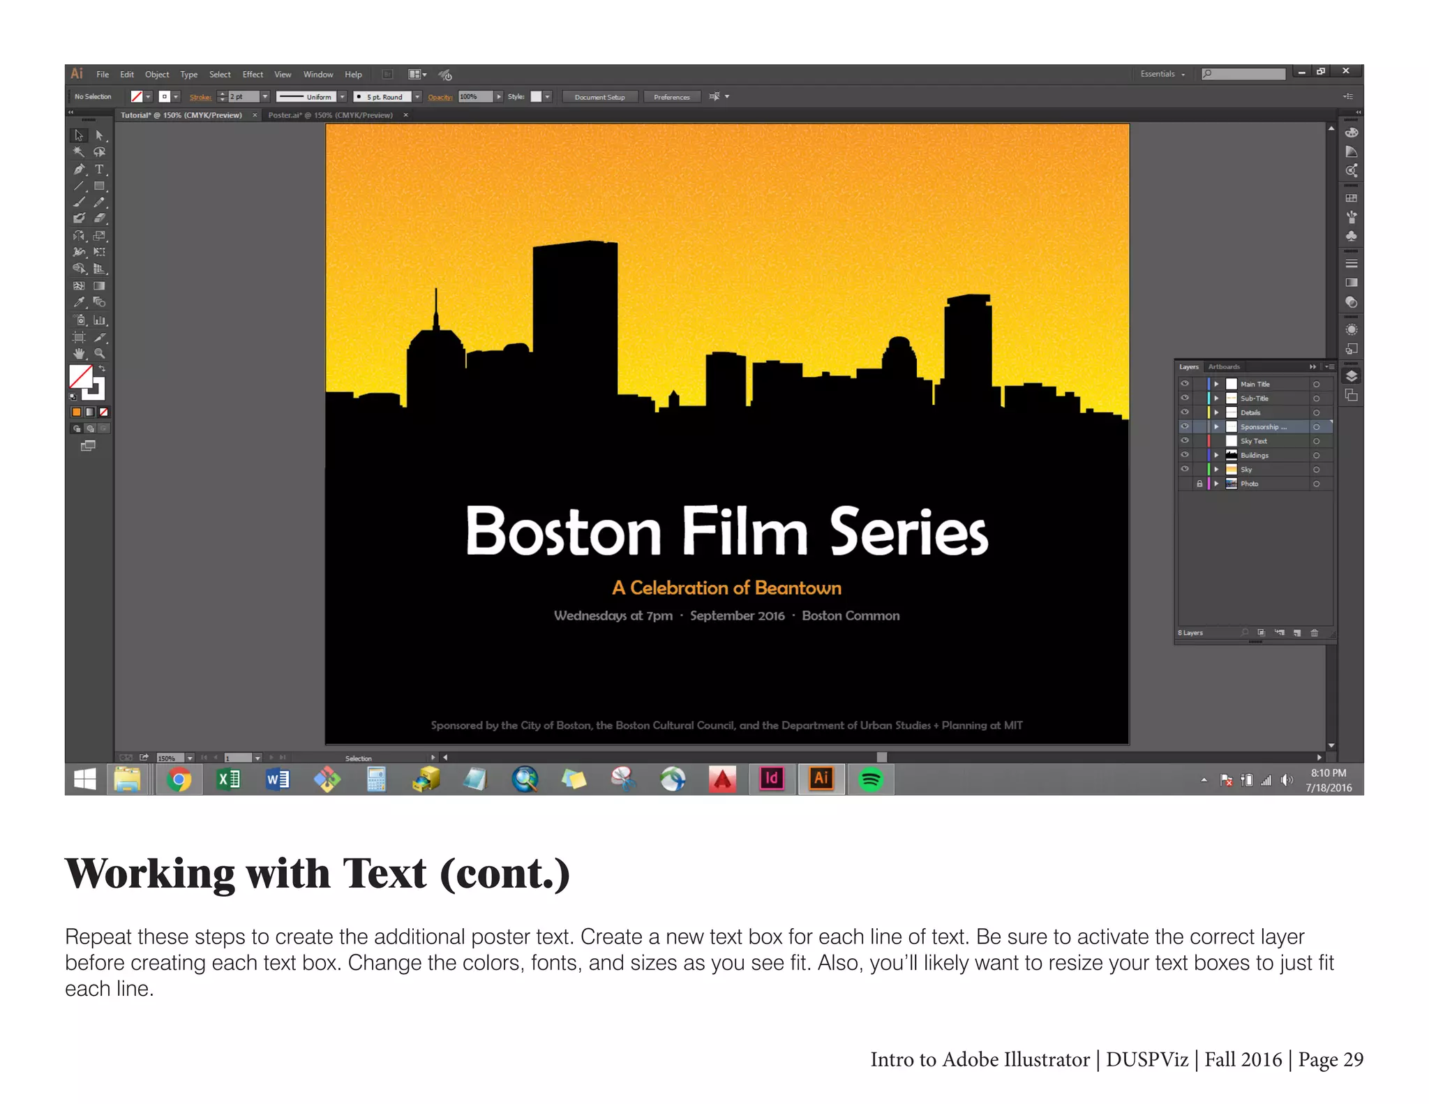Swap fill and stroke colors
The width and height of the screenshot is (1429, 1104).
pos(102,368)
